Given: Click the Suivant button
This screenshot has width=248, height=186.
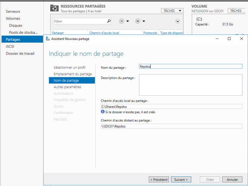Looking at the screenshot, I should coord(181,179).
